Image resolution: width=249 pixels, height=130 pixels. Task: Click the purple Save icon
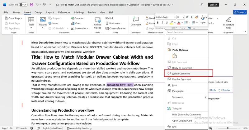tap(32, 5)
